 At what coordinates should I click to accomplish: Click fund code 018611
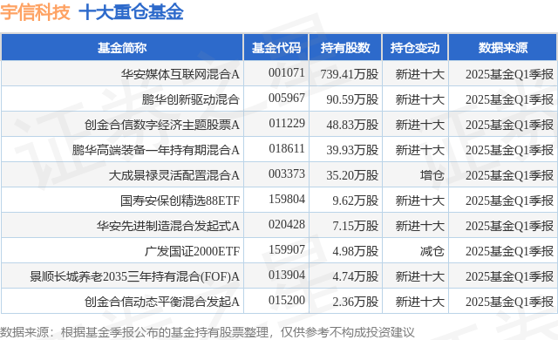tap(287, 149)
